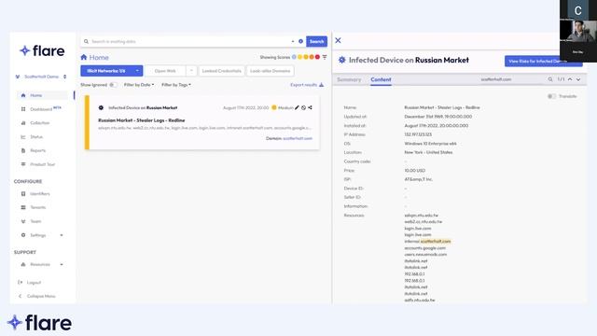Open Team under Configure

click(35, 221)
